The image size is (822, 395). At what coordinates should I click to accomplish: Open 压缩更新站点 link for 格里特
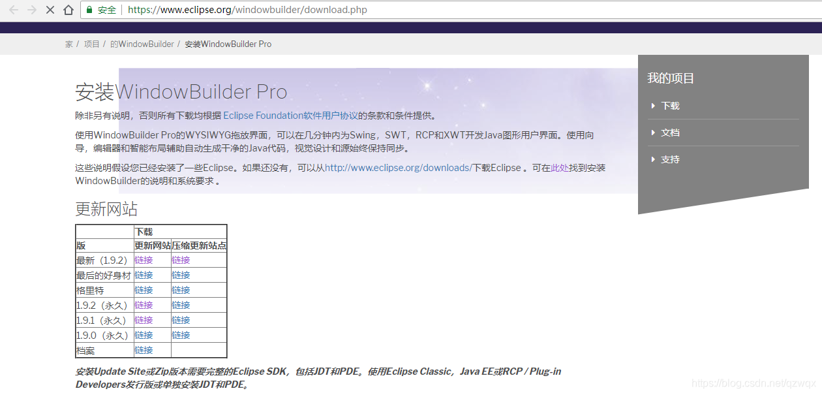click(181, 291)
